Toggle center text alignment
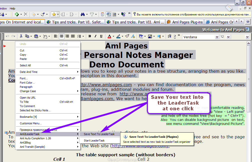 pyautogui.click(x=62, y=36)
